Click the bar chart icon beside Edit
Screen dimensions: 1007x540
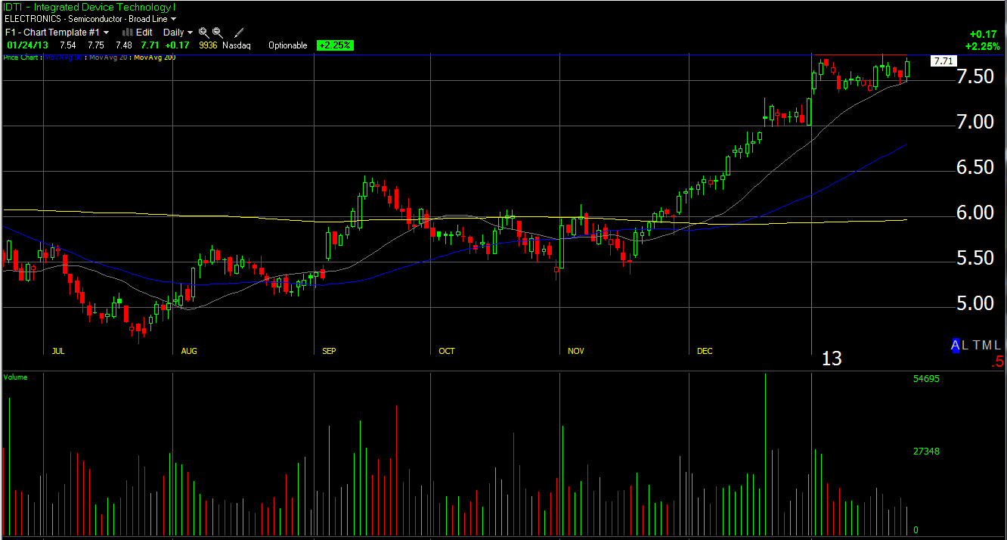coord(128,33)
